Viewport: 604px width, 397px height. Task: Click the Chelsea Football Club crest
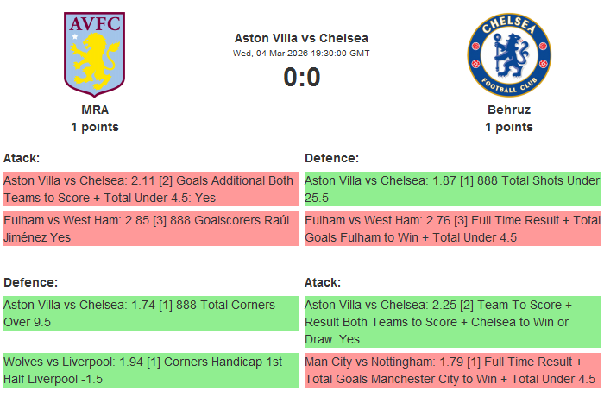pos(508,54)
